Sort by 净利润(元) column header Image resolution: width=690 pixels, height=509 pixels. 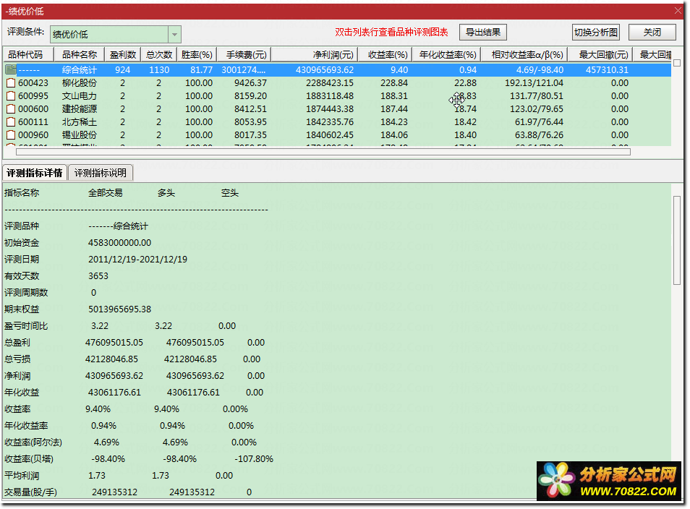(x=314, y=54)
